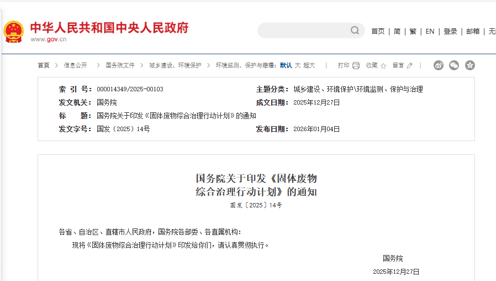
Task: Click the printer icon next to 打印
Action: [x=356, y=65]
